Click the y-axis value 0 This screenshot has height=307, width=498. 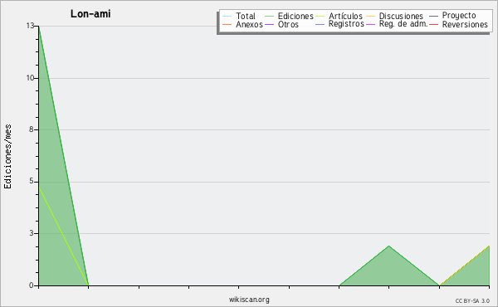coord(32,285)
